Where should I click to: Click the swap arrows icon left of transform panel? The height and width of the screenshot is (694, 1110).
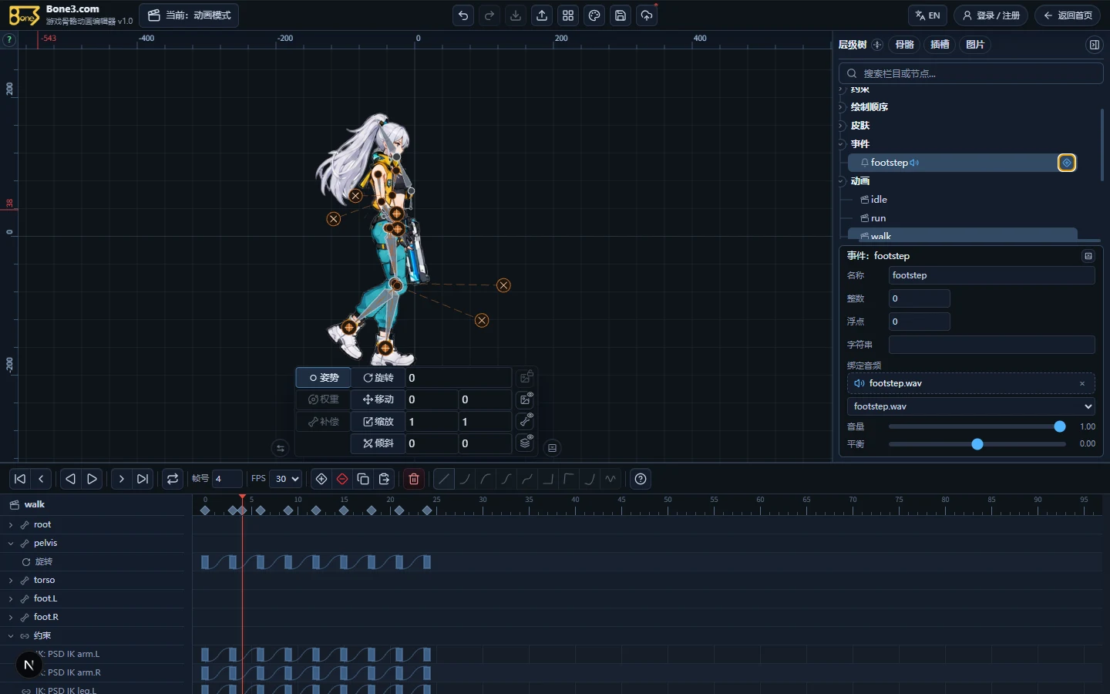coord(281,448)
